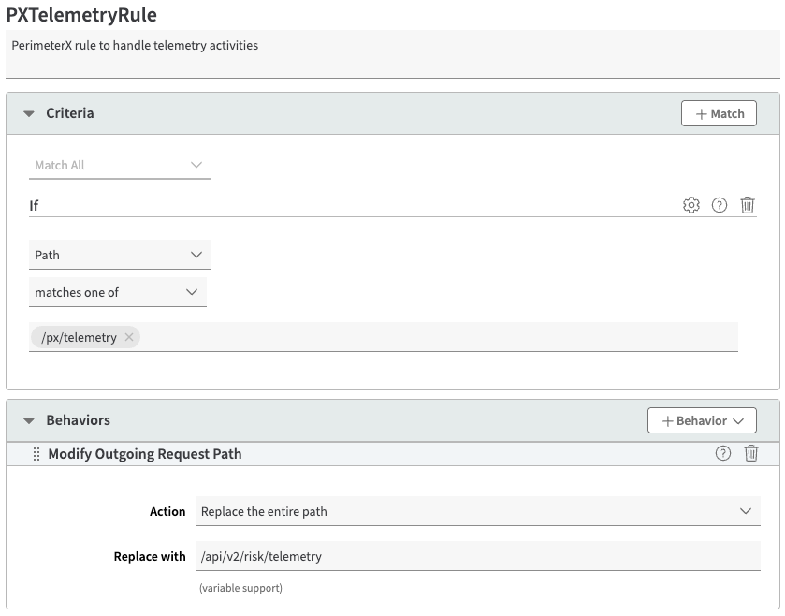Collapse the Behaviors section
Screen dimensions: 785x616
tap(29, 421)
